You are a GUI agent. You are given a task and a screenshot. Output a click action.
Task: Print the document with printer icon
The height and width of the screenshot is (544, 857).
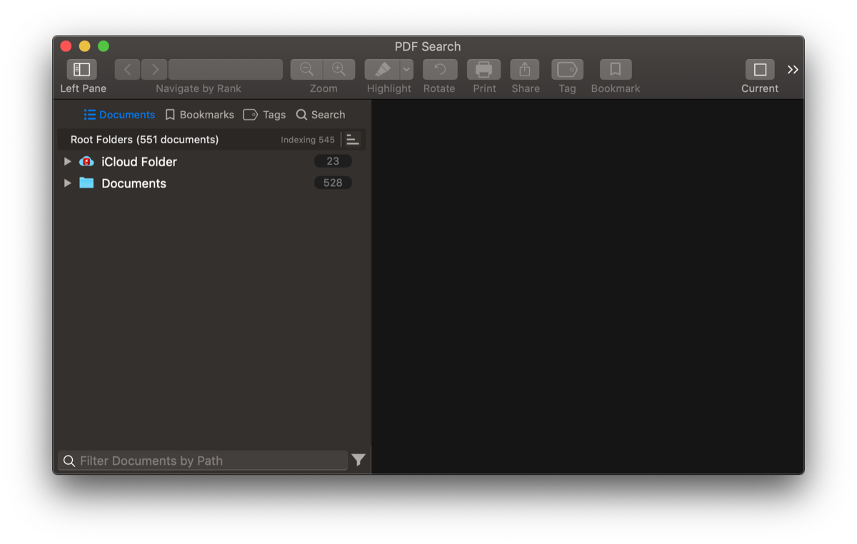click(484, 69)
